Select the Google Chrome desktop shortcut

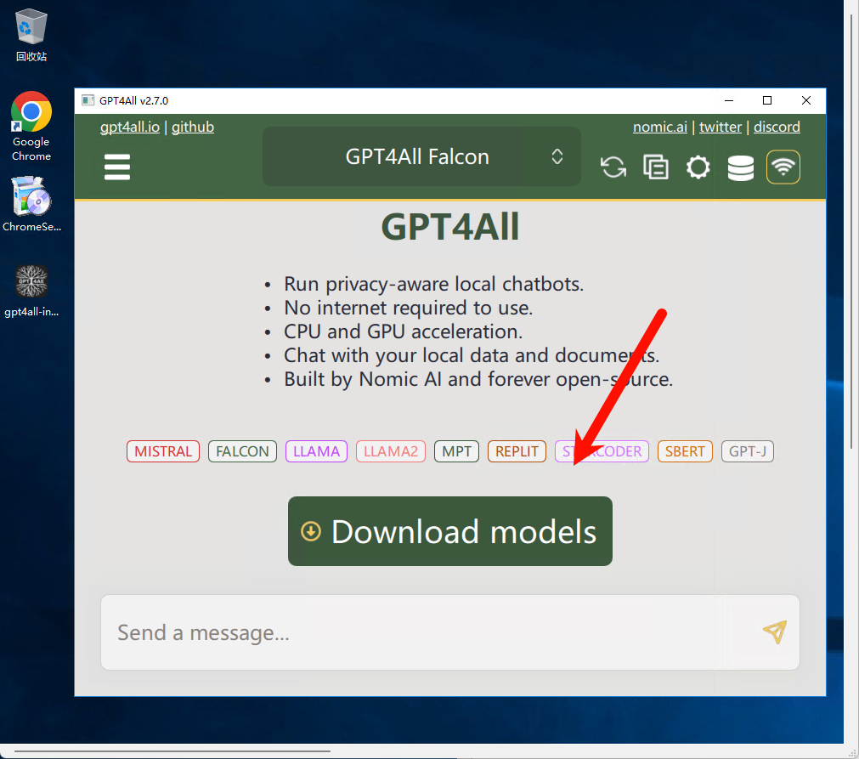(x=31, y=127)
